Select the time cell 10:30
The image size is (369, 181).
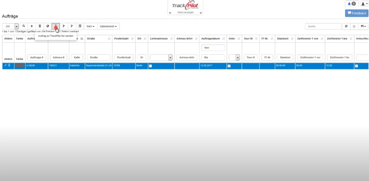click(340, 66)
